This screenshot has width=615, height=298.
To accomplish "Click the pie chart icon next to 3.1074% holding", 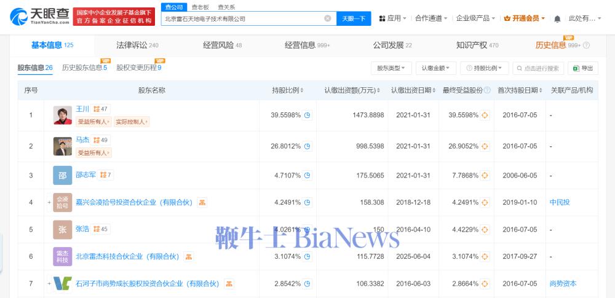I will tap(307, 256).
